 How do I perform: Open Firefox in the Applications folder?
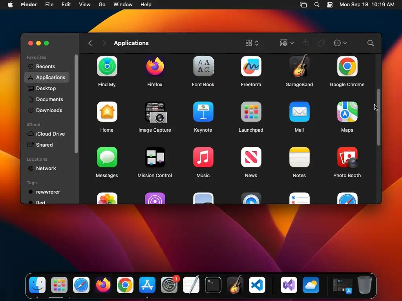pos(155,66)
